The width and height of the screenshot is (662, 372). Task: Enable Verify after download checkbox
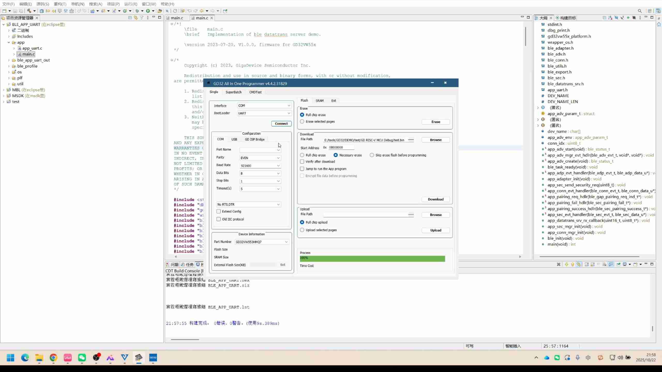tap(302, 161)
